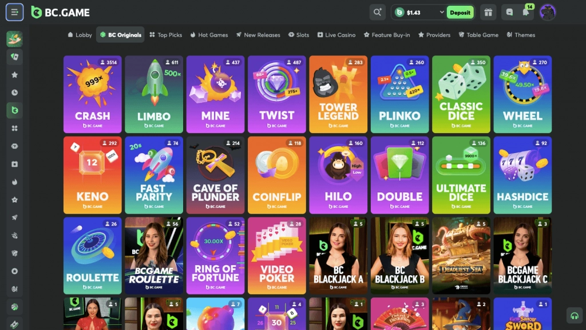The height and width of the screenshot is (330, 586).
Task: Launch the Limbo game card
Action: [x=154, y=94]
